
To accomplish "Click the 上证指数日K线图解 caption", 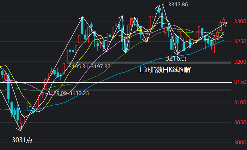I will click(x=164, y=70).
